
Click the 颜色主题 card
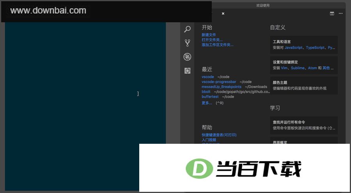(x=304, y=86)
